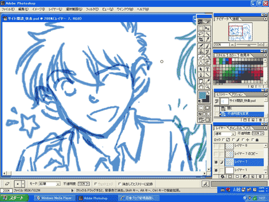Select the Slice tool
The image size is (269, 202).
pyautogui.click(x=208, y=39)
